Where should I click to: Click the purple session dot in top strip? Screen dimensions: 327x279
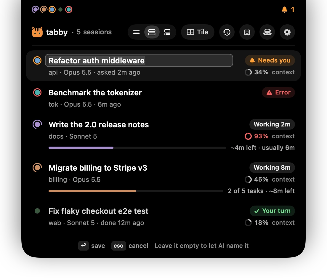click(x=35, y=9)
